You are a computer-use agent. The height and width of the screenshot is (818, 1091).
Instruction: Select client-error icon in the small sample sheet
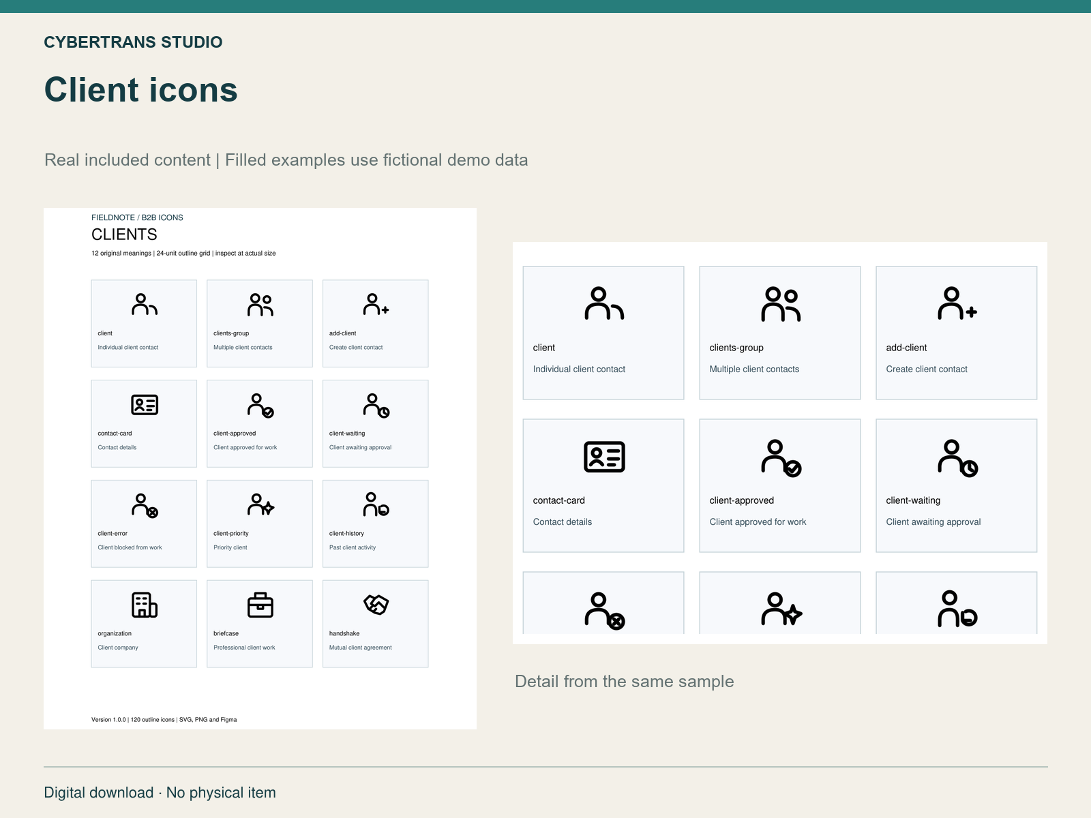(145, 505)
